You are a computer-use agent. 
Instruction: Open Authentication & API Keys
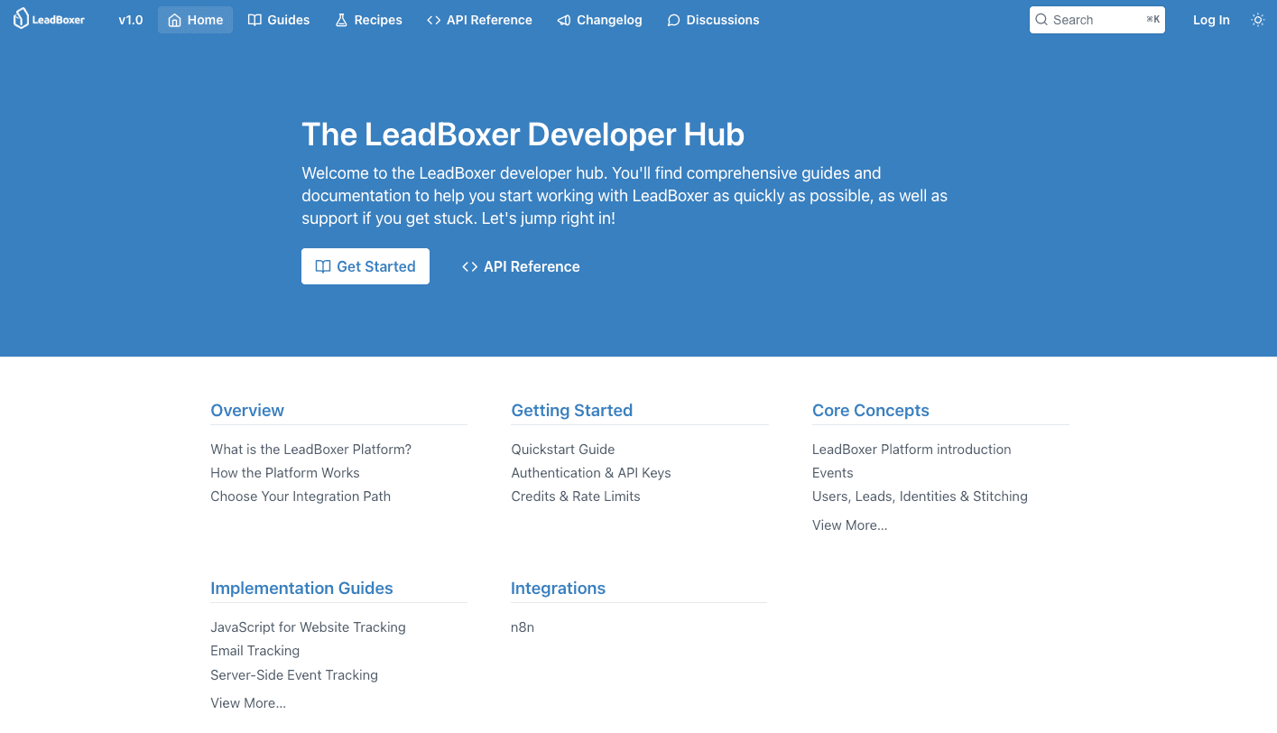(x=591, y=473)
